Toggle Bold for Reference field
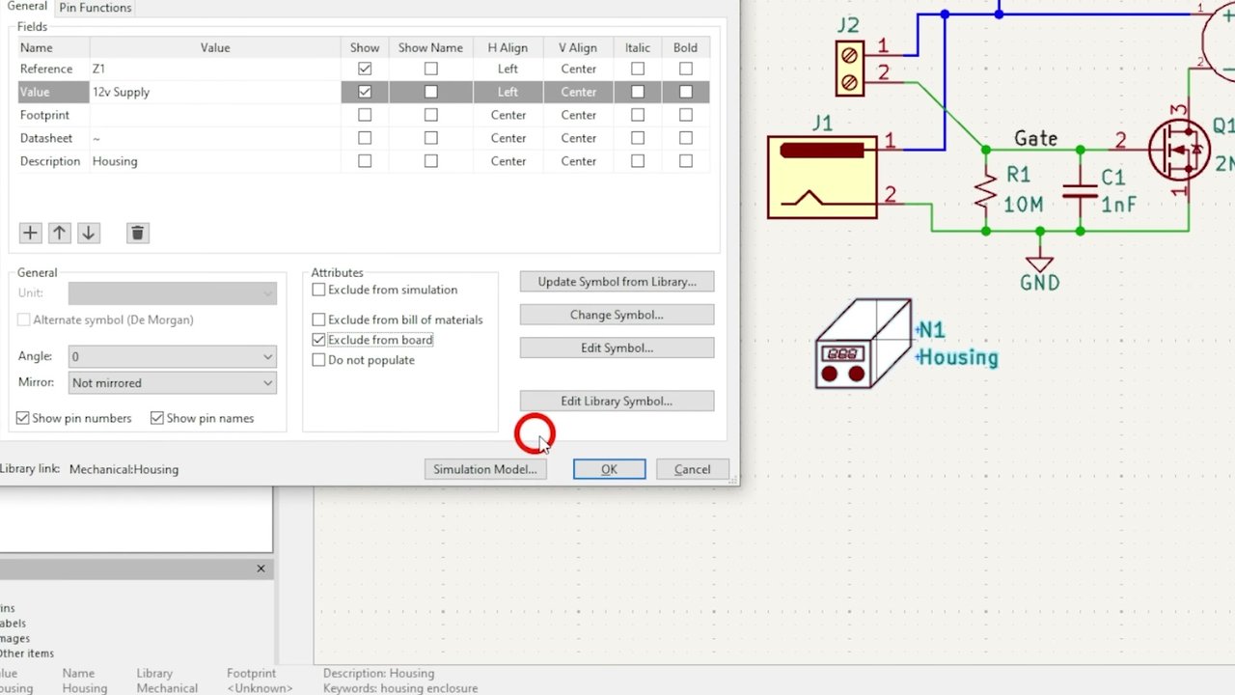 point(685,69)
